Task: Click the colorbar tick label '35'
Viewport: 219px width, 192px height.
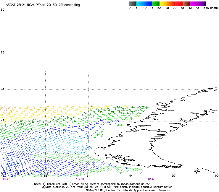Action: pos(182,8)
